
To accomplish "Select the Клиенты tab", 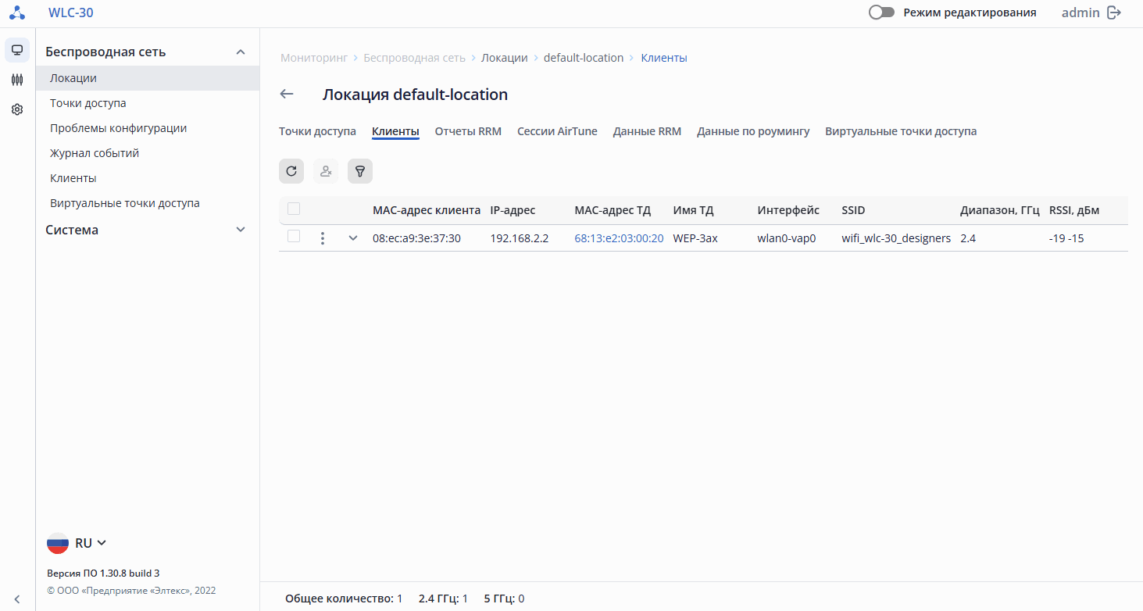I will point(395,131).
